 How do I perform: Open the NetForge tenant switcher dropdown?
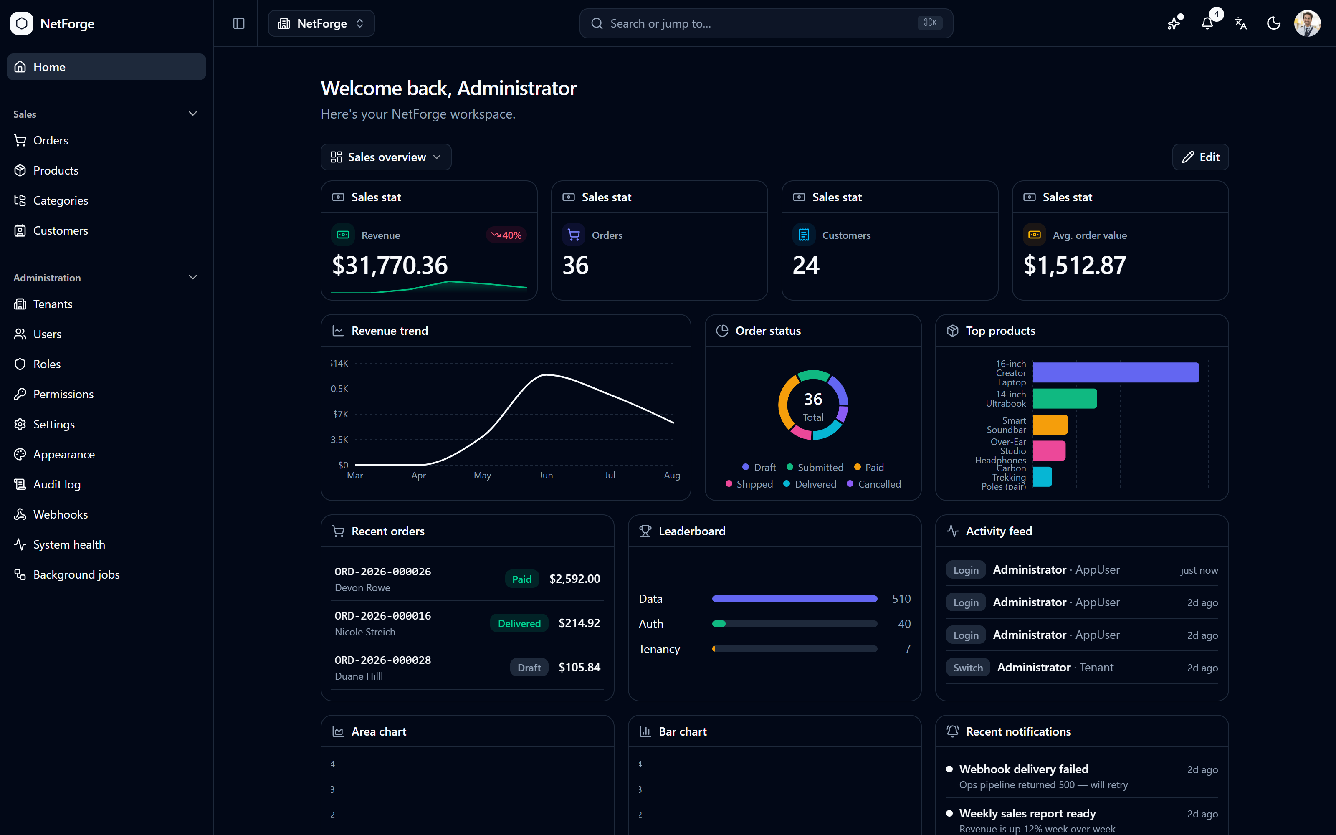pos(321,23)
